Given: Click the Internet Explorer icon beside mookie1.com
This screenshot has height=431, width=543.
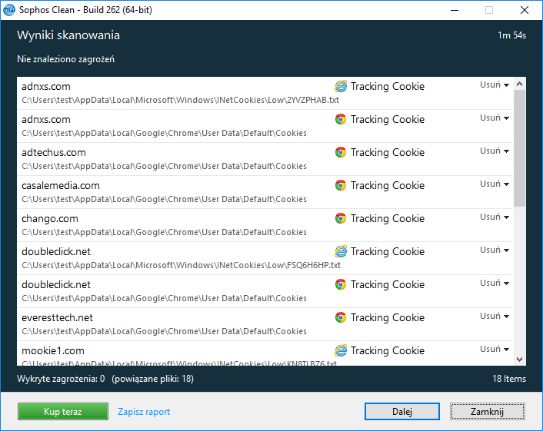Looking at the screenshot, I should click(341, 350).
